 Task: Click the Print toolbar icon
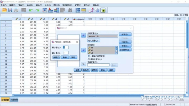pos(16,10)
